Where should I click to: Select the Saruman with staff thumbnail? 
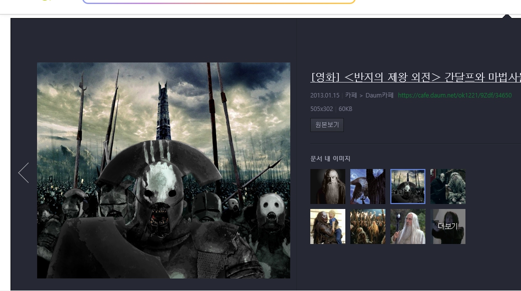tap(408, 226)
